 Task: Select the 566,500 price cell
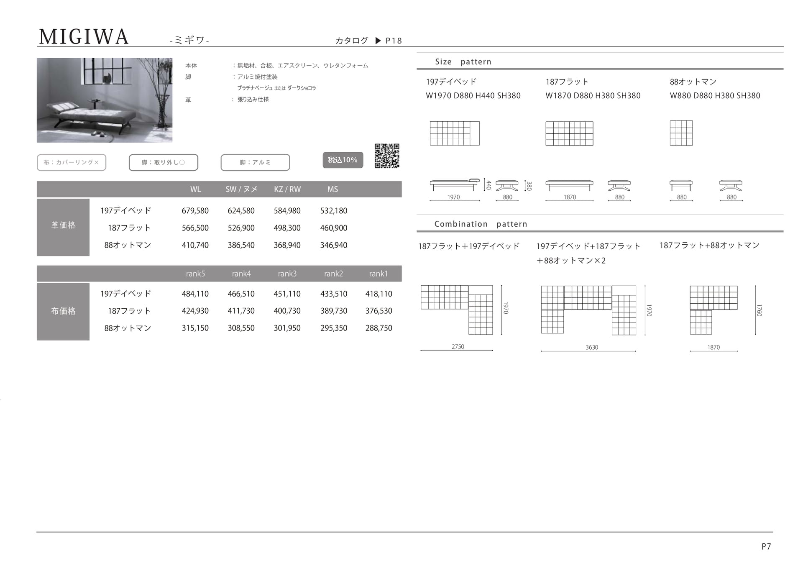pos(195,228)
